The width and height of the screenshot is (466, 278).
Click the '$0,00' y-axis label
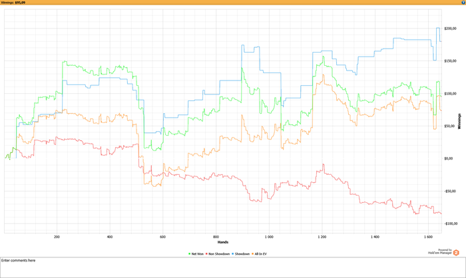pyautogui.click(x=449, y=158)
